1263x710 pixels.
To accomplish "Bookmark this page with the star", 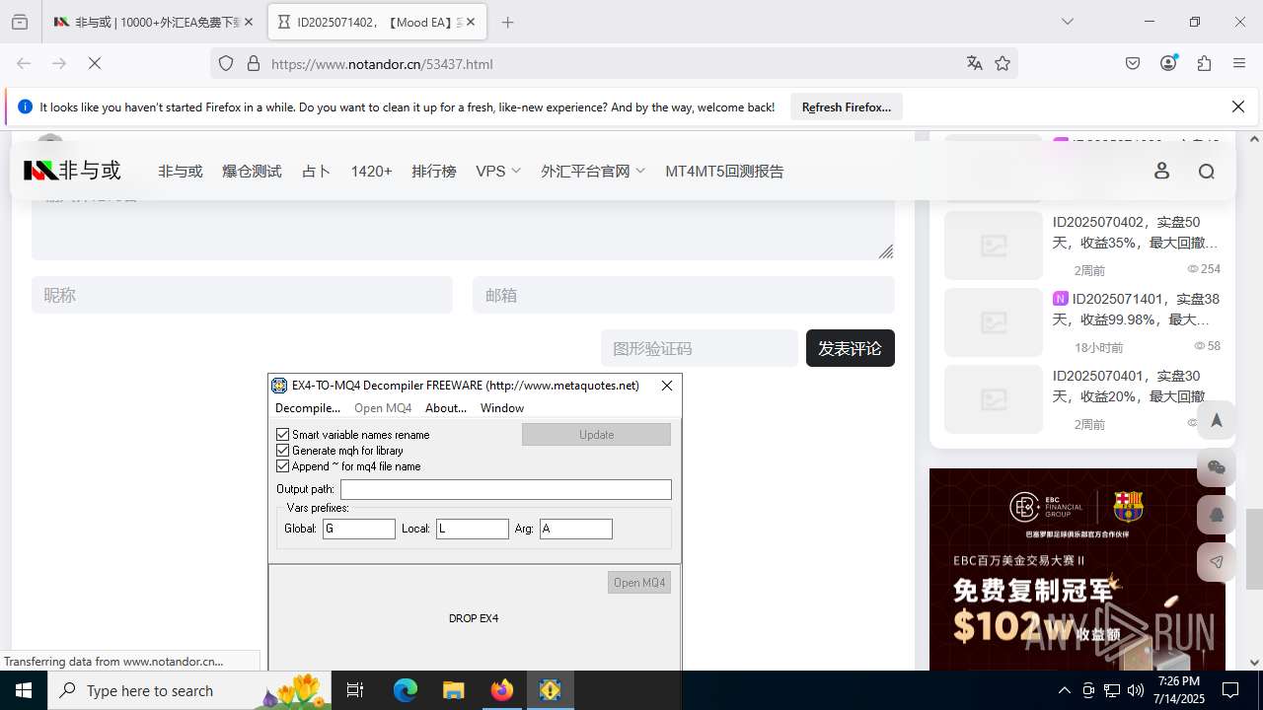I will point(1003,63).
